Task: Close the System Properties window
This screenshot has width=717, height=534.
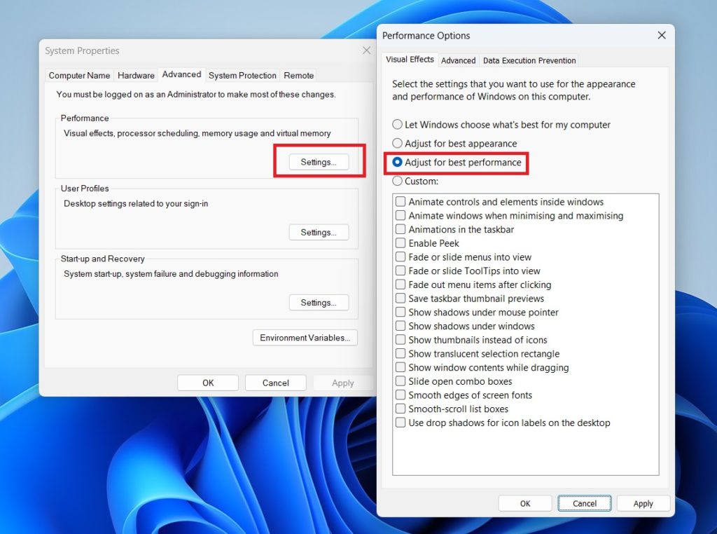Action: pos(366,50)
